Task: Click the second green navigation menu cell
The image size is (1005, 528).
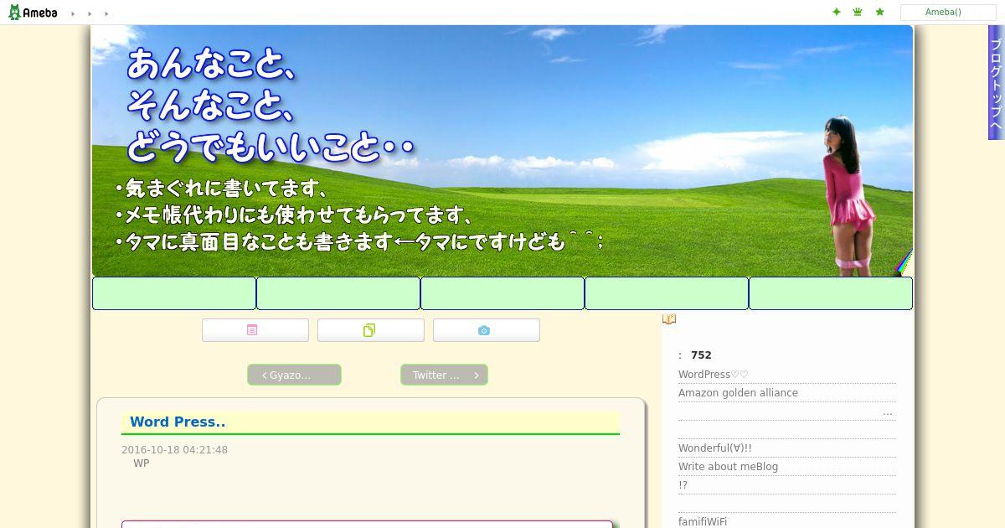Action: click(338, 293)
